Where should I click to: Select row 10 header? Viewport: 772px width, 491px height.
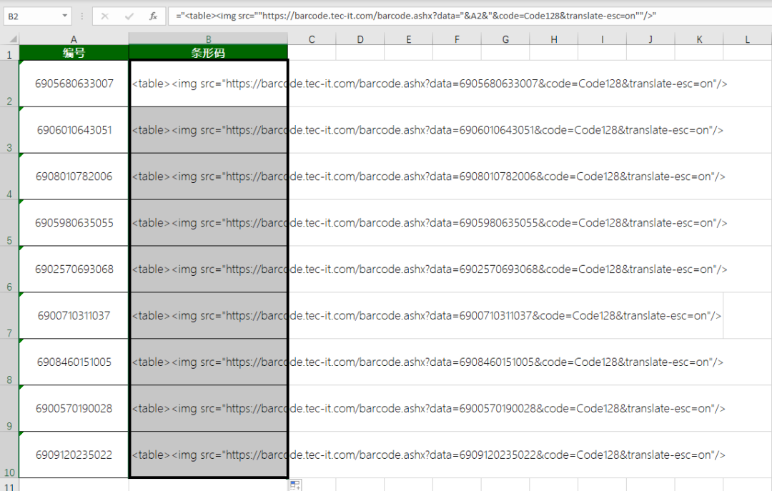pos(9,455)
